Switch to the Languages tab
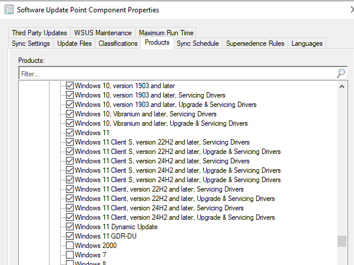Screen dimensions: 354x265 [x=307, y=43]
